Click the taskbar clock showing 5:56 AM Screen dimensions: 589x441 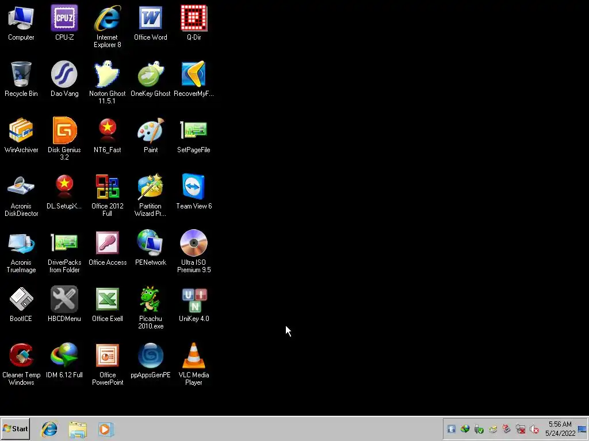point(560,428)
